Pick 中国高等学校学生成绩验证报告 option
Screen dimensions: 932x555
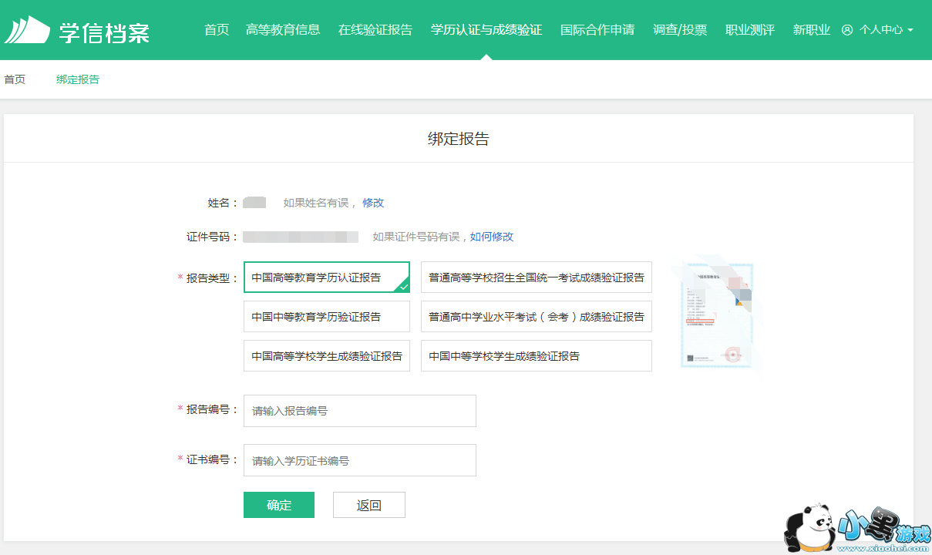coord(326,356)
